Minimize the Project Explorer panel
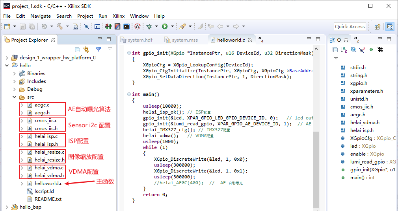Image resolution: width=398 pixels, height=211 pixels. pos(100,39)
